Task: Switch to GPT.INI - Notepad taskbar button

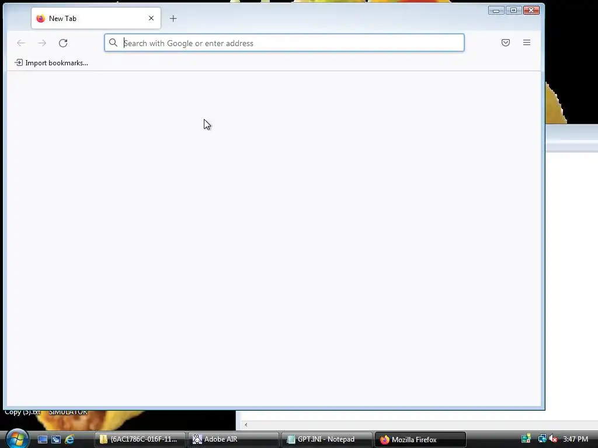Action: [327, 439]
